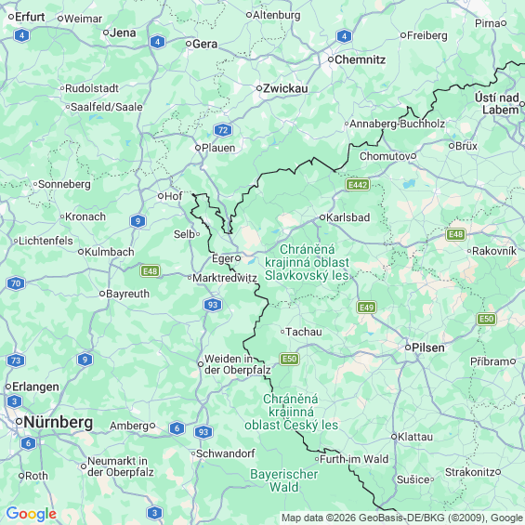525x525 pixels.
Task: Select the E50 marker west of Pilsen
Action: [x=289, y=360]
